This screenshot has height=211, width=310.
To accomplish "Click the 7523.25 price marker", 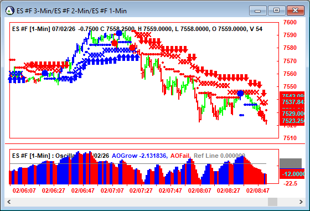I will (293, 121).
